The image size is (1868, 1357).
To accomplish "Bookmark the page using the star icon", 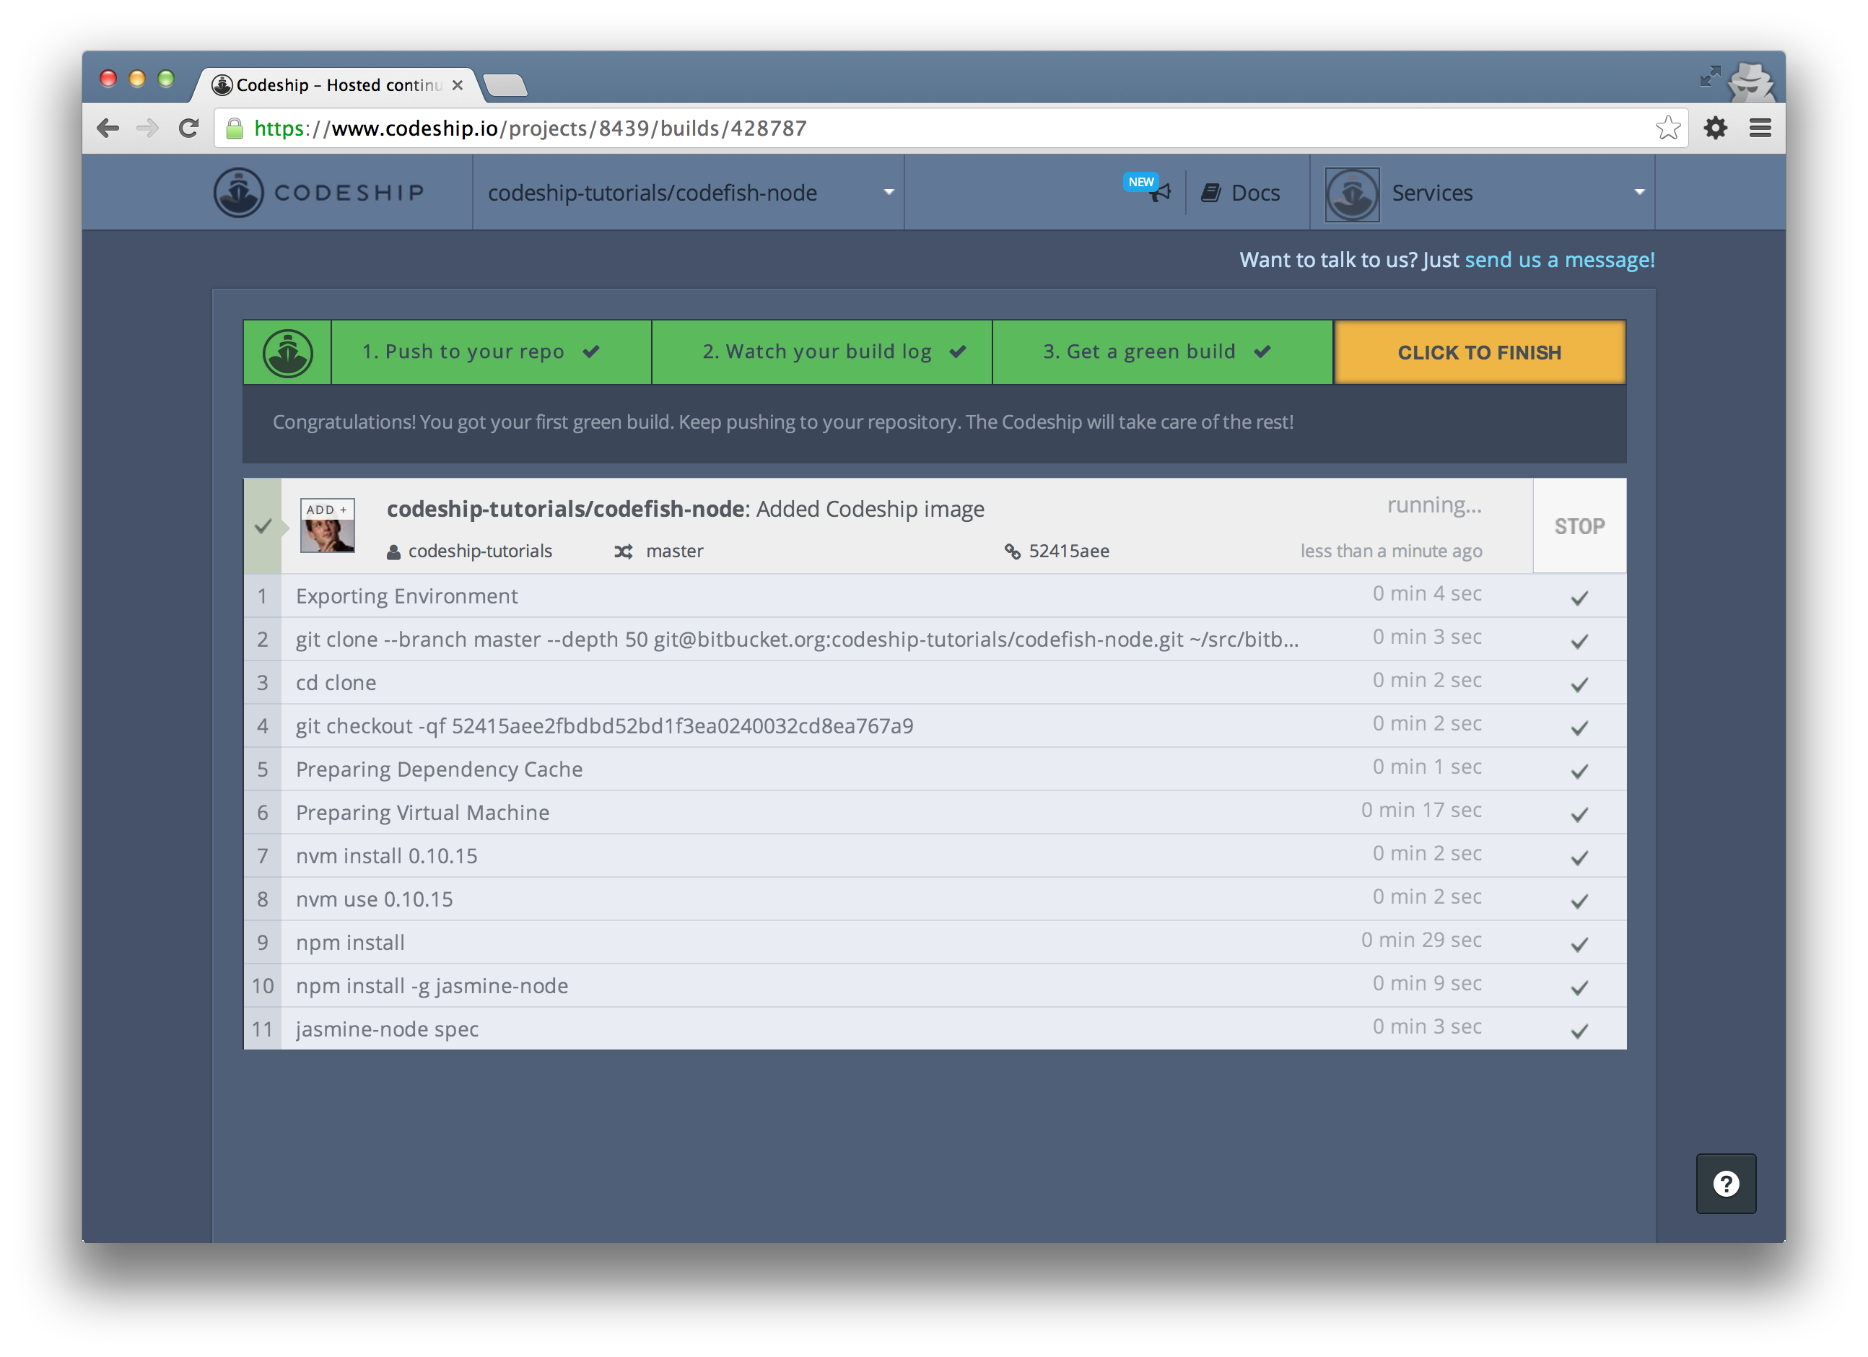I will tap(1668, 128).
